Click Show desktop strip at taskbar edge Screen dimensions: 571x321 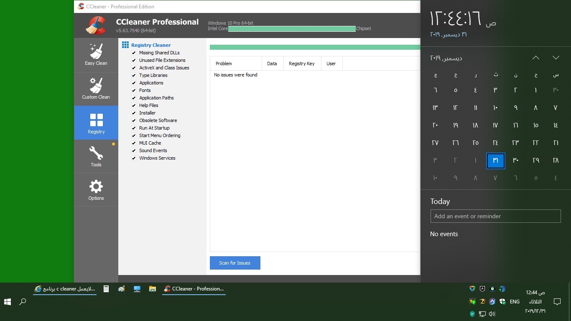[x=569, y=301]
